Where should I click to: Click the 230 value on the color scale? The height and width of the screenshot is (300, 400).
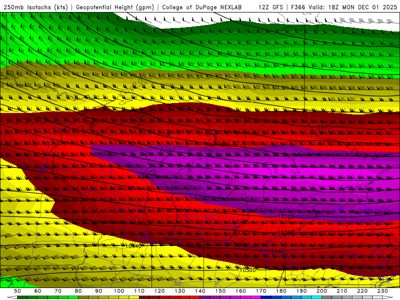[382, 291]
